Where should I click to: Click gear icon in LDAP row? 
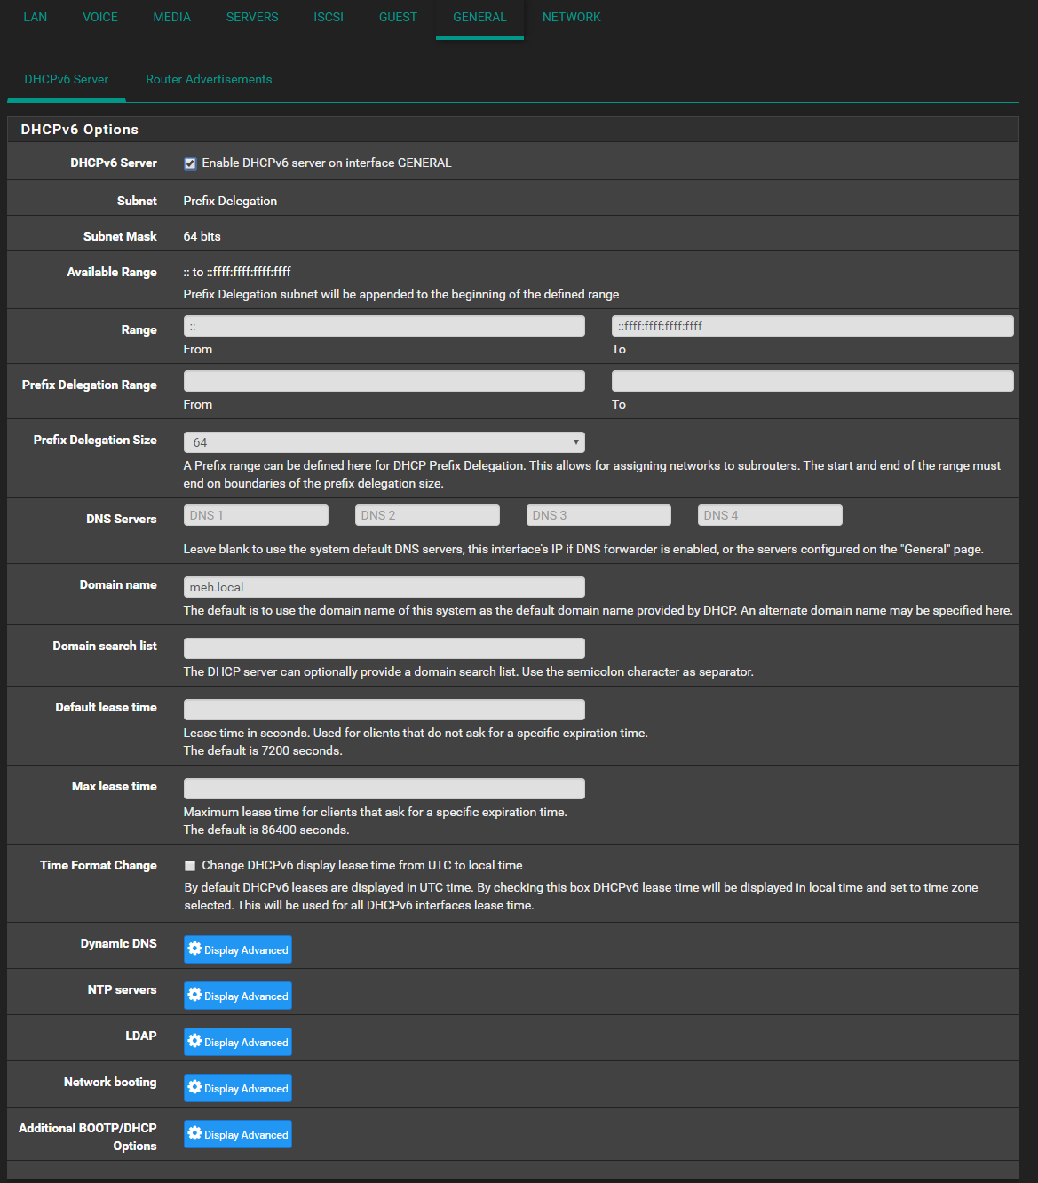tap(195, 1041)
